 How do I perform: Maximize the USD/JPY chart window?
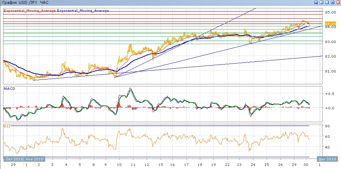coord(333,2)
